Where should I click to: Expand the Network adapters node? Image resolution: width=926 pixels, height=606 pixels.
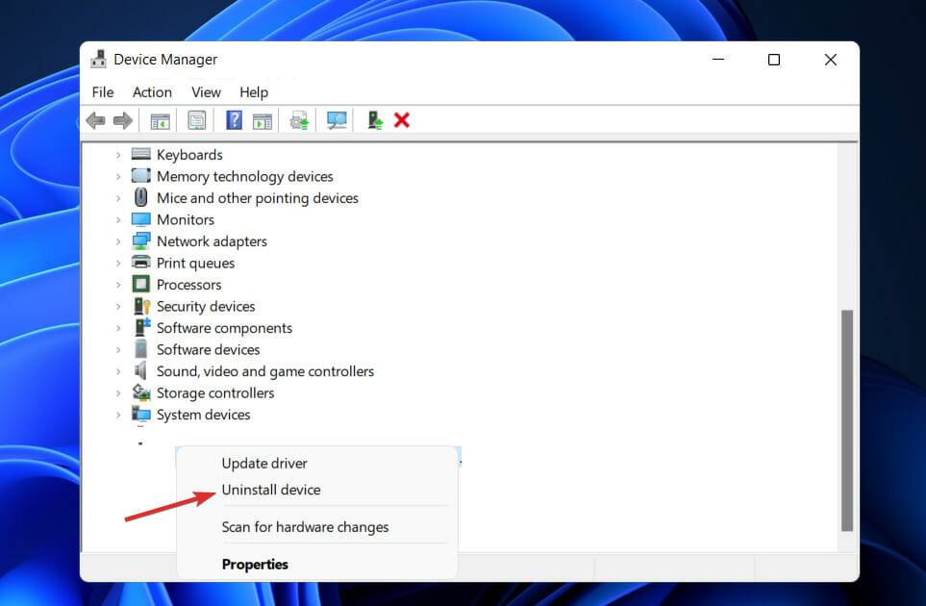(118, 241)
